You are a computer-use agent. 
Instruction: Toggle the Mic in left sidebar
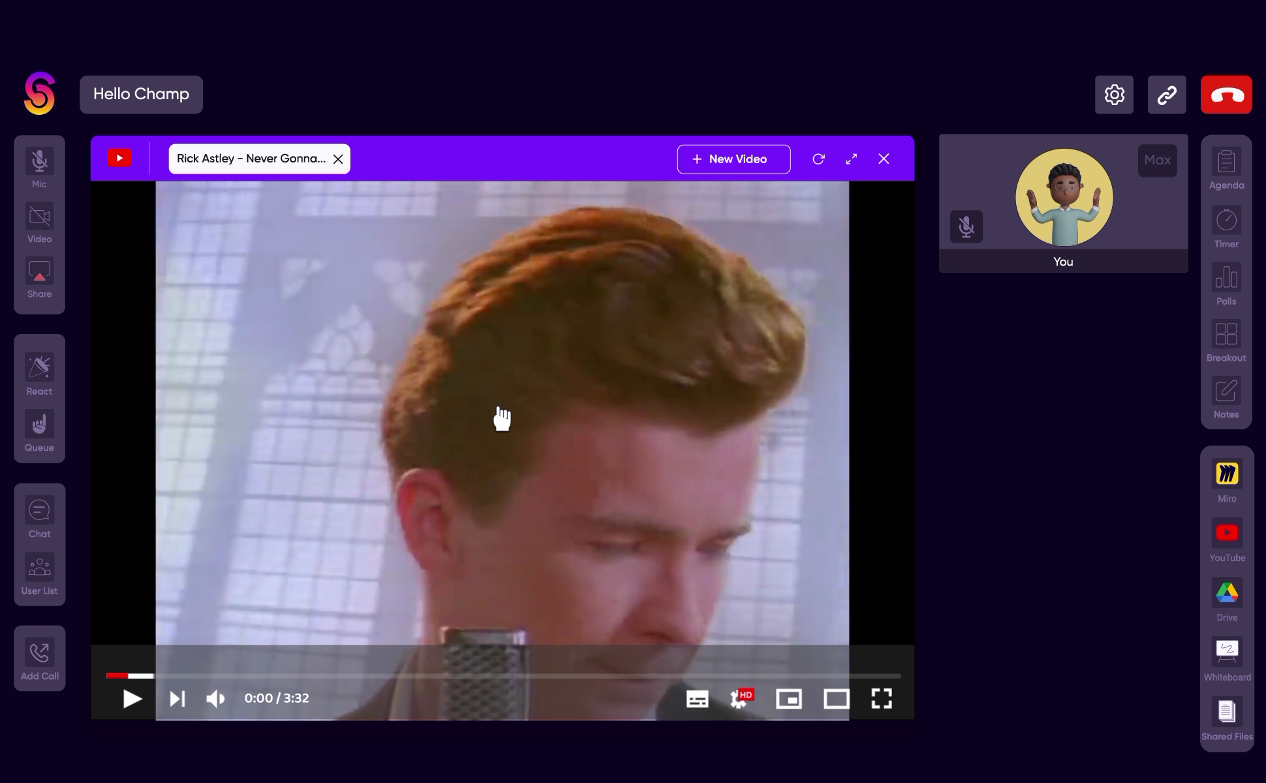pyautogui.click(x=39, y=168)
